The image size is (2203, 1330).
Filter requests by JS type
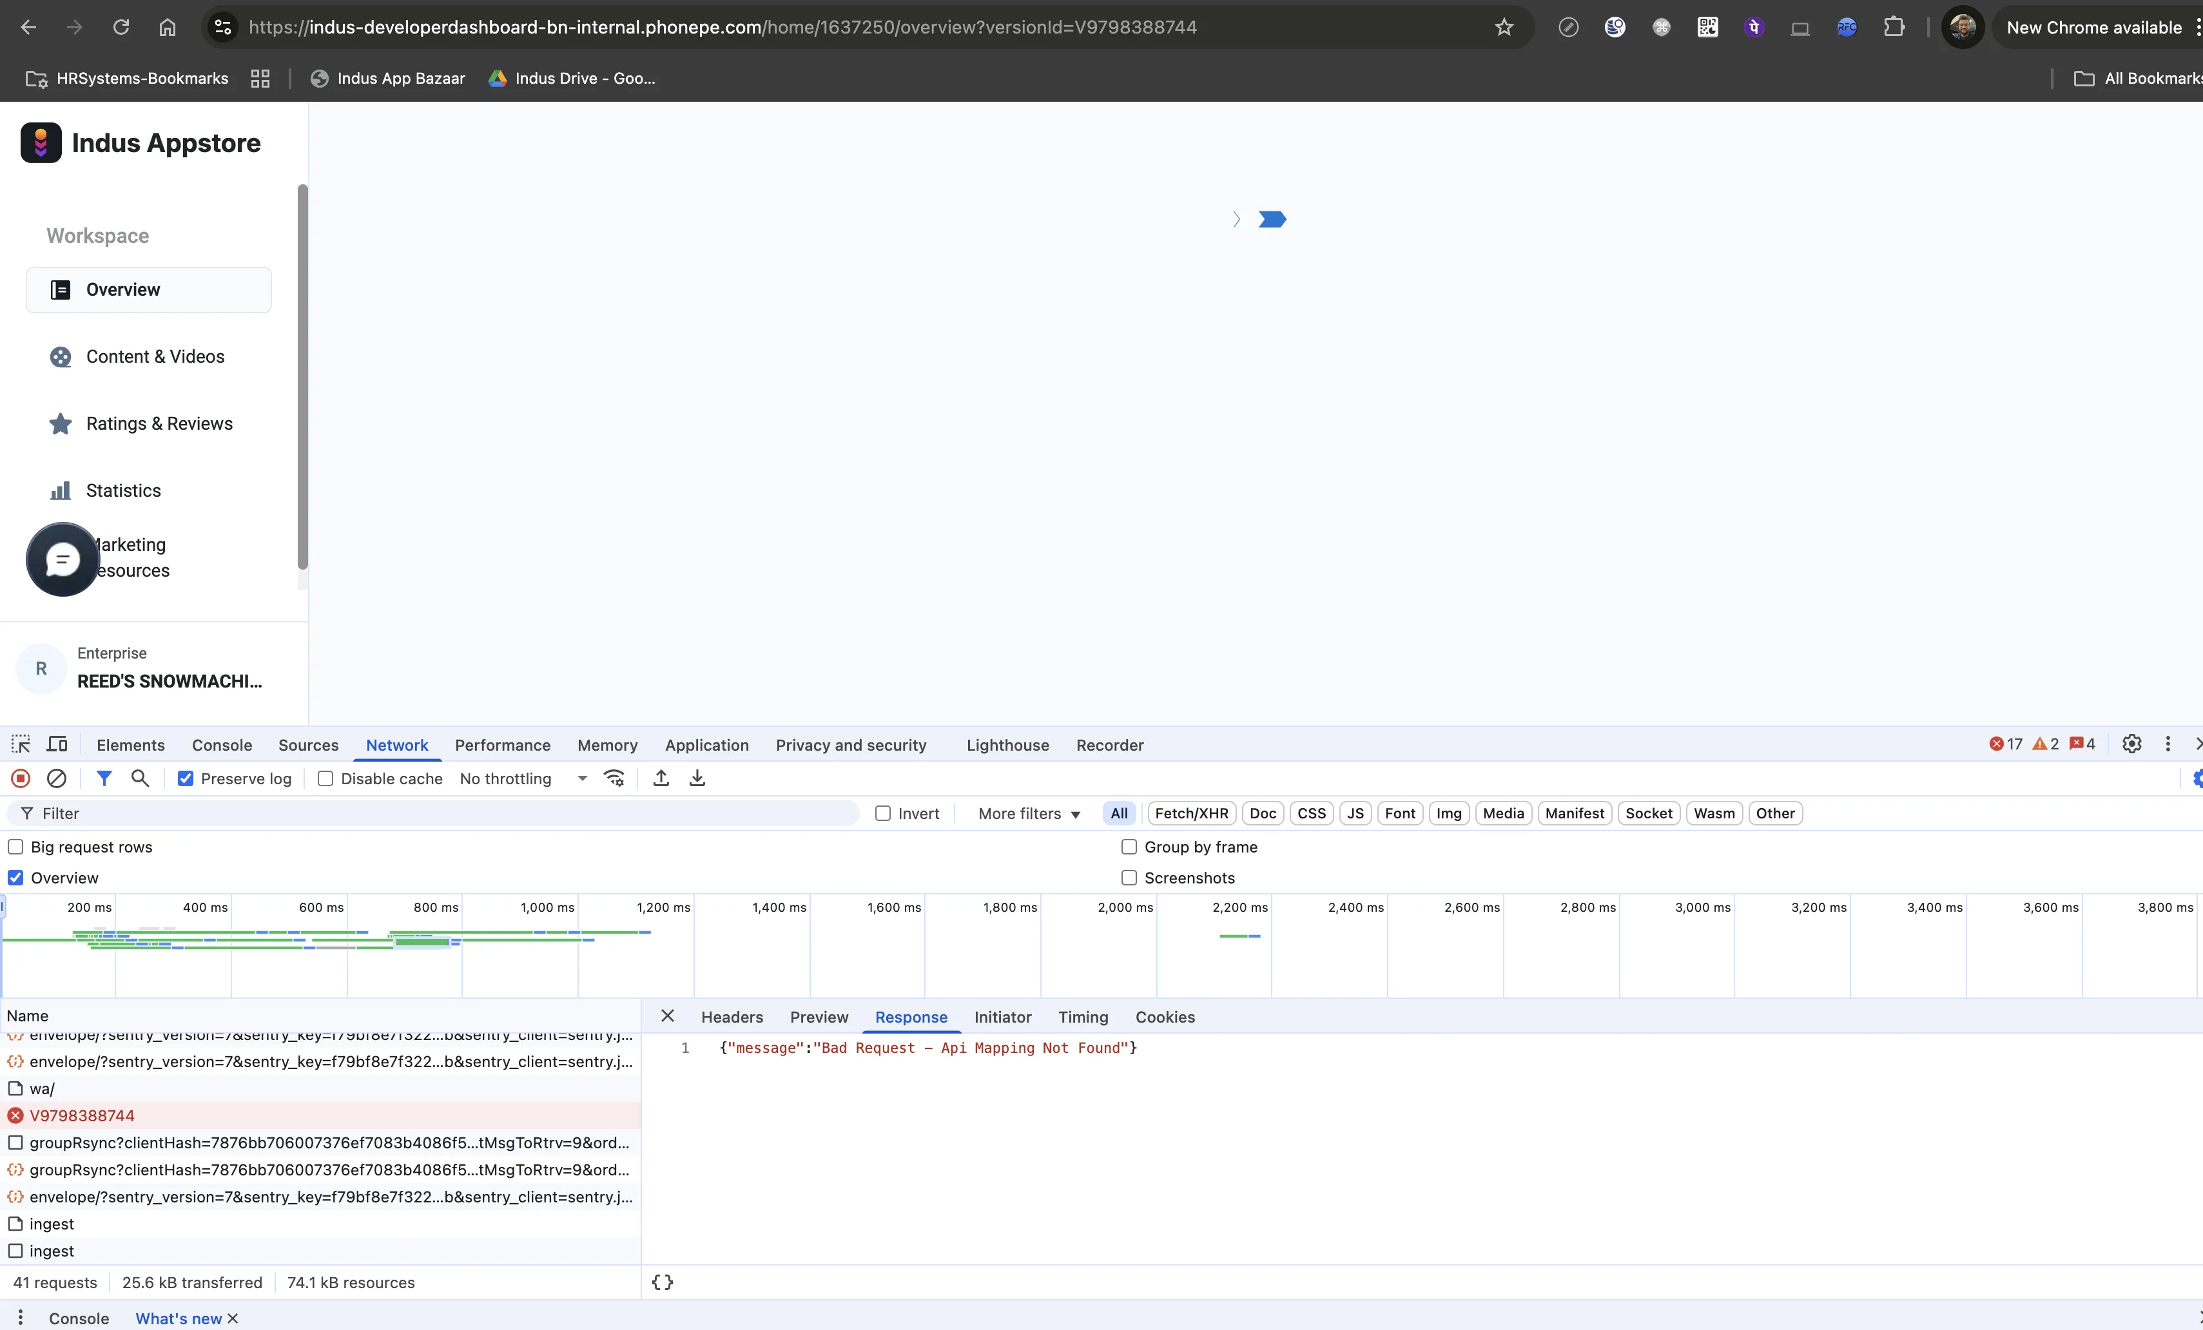[x=1355, y=813]
